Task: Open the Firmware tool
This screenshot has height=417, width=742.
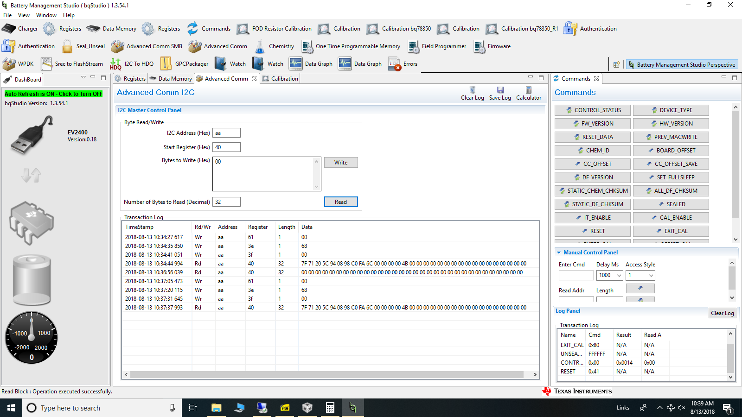Action: coord(492,46)
